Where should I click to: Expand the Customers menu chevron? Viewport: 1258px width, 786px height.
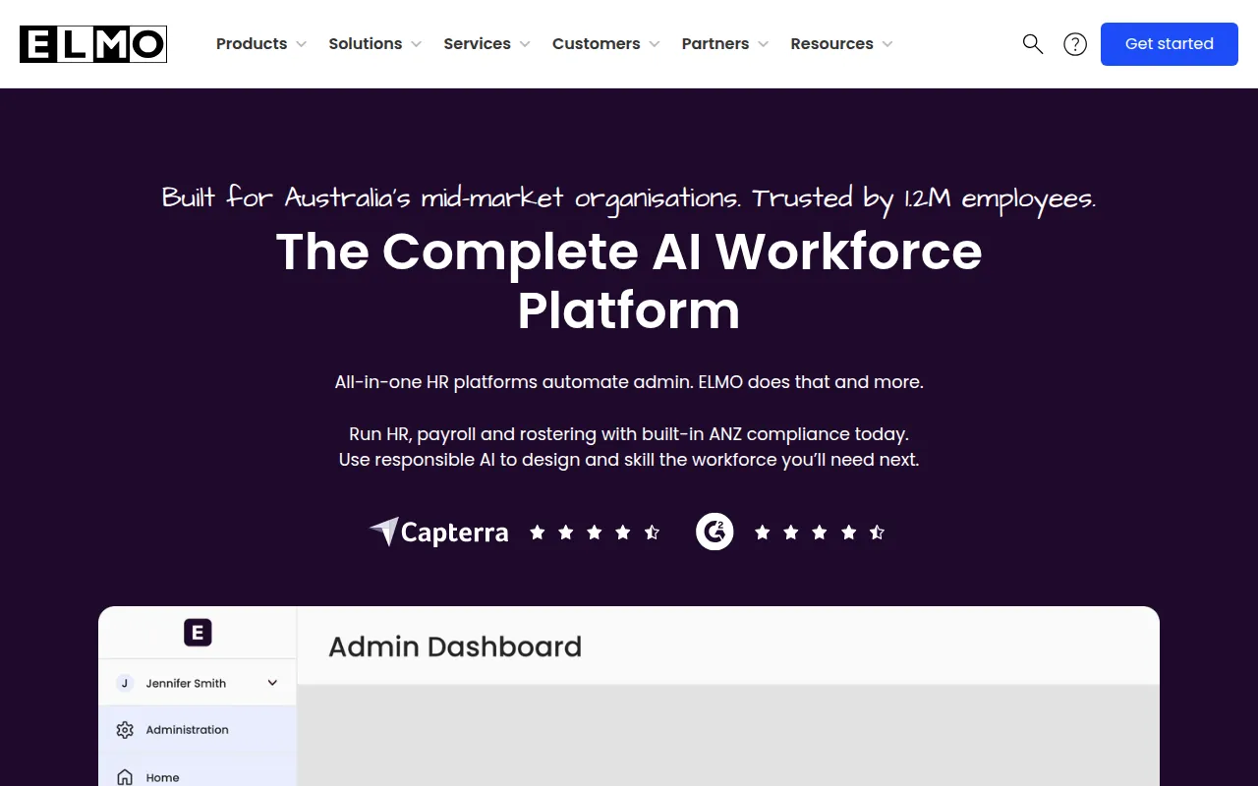coord(655,44)
